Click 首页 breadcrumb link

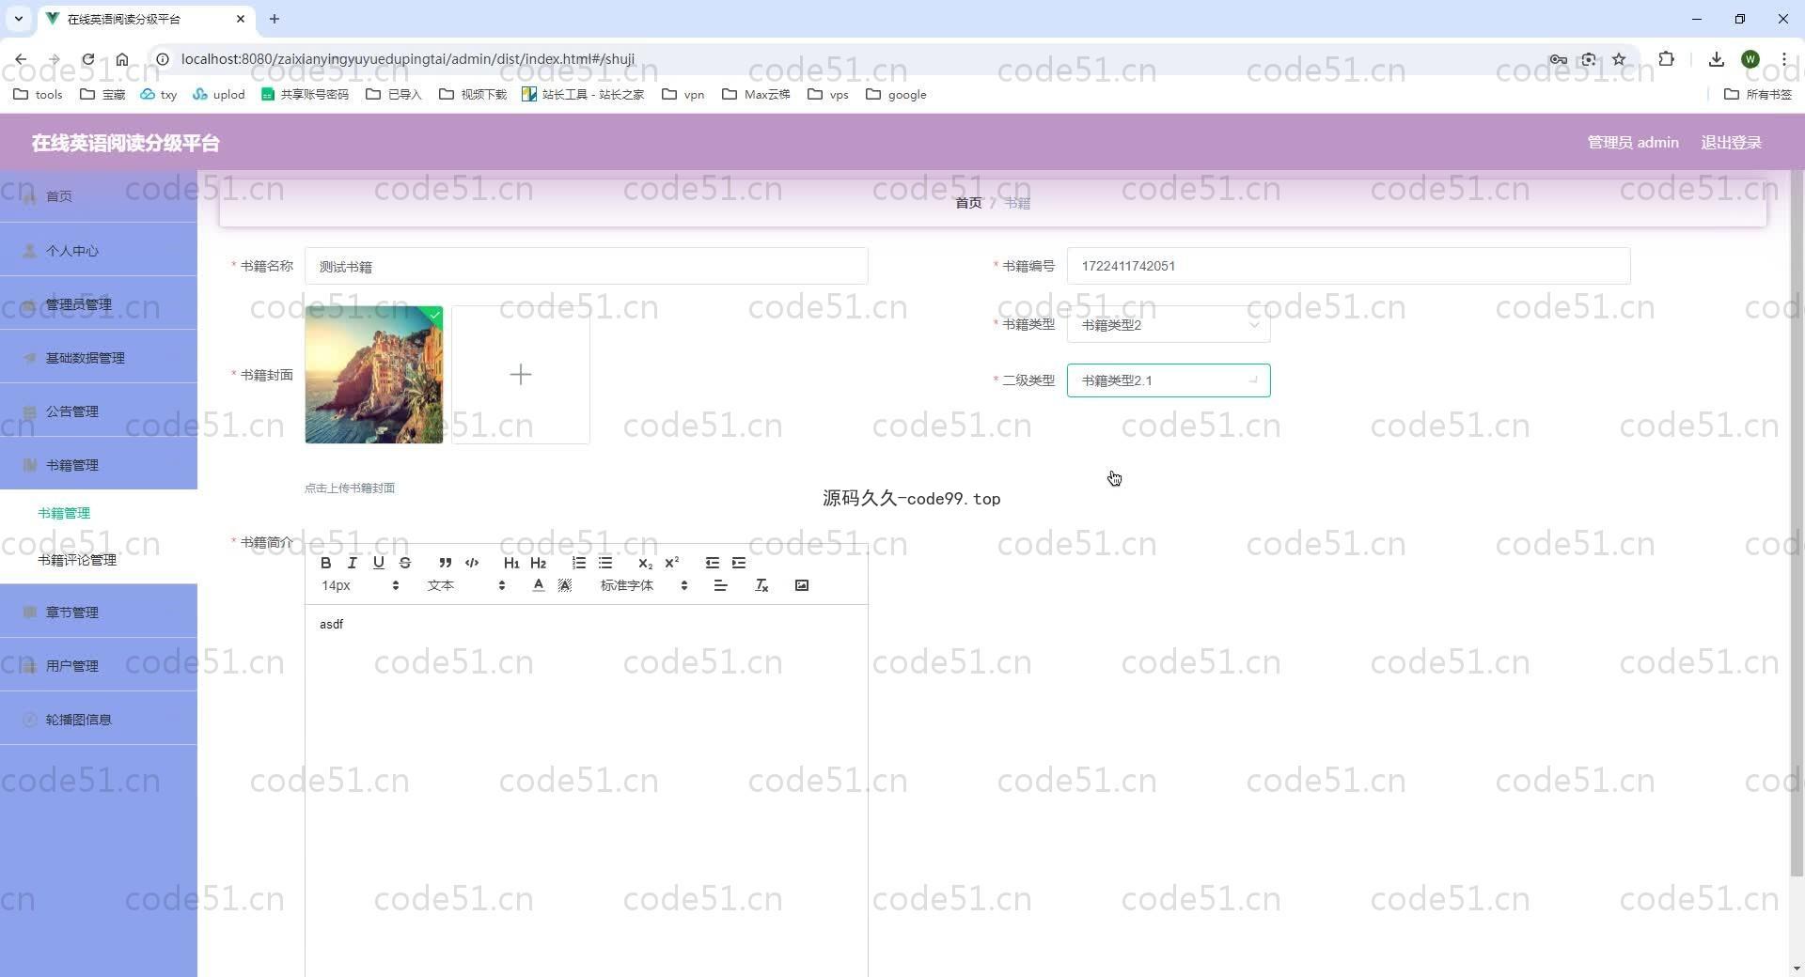pyautogui.click(x=968, y=203)
